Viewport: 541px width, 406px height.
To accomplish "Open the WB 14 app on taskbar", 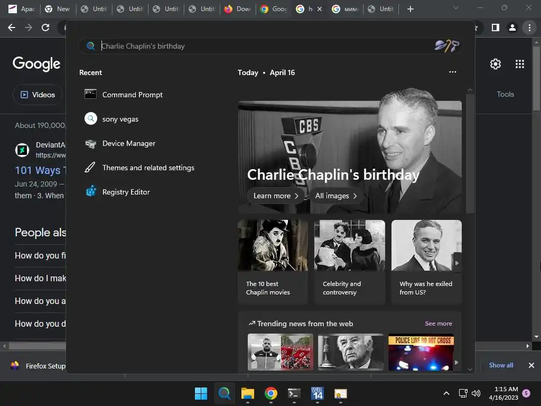I will 318,393.
